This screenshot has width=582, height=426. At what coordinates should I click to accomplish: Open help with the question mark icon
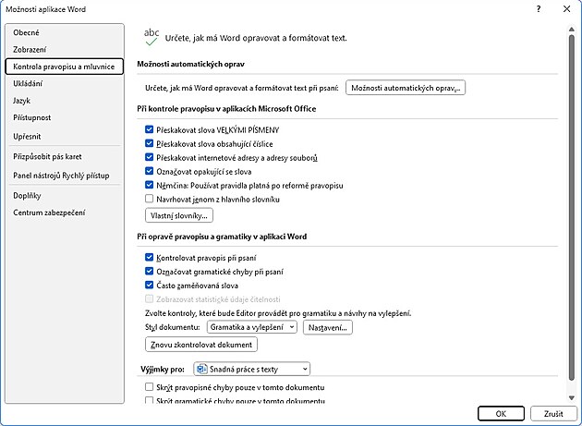pos(539,7)
